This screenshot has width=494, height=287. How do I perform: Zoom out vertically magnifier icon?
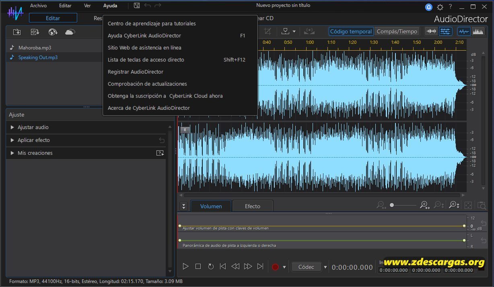coord(439,205)
